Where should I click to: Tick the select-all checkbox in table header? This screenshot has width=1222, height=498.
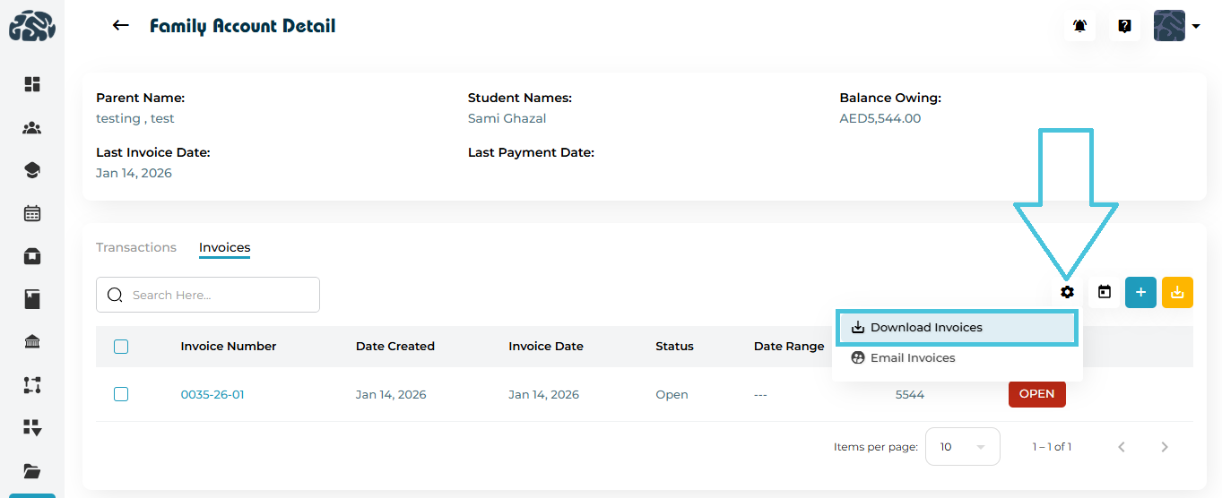point(121,347)
